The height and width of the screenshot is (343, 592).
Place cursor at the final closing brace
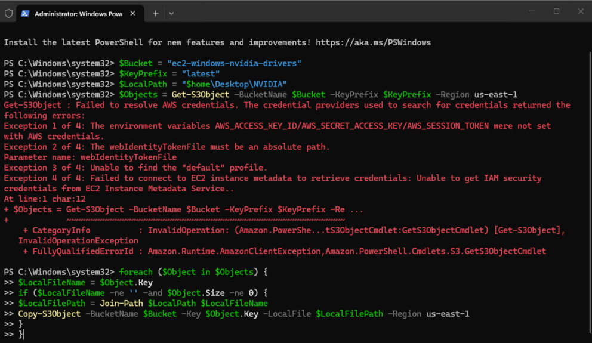[21, 334]
